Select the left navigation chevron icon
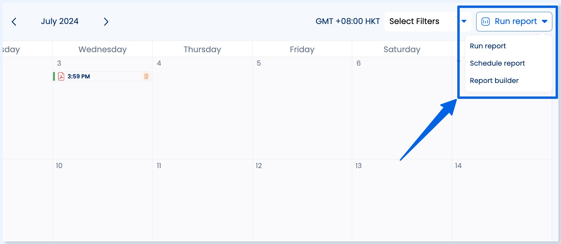Viewport: 561px width, 244px height. coord(14,21)
